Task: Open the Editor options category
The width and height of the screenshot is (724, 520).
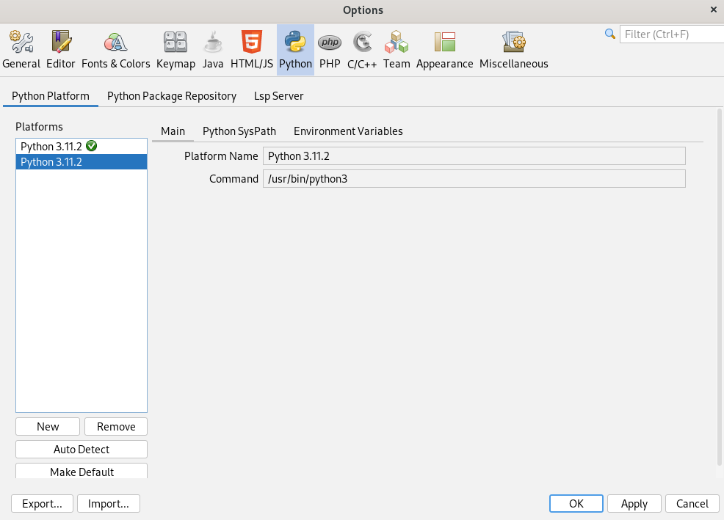Action: pos(60,50)
